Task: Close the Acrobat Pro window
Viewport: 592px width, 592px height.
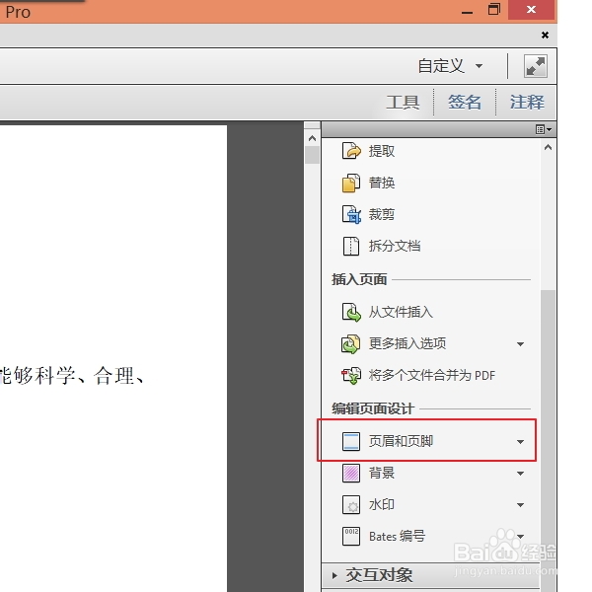Action: pos(531,10)
